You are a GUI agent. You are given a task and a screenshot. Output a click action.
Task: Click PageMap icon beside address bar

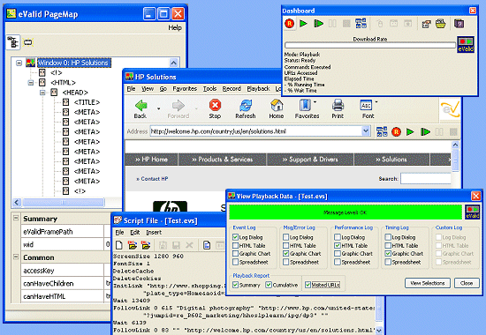click(x=382, y=131)
